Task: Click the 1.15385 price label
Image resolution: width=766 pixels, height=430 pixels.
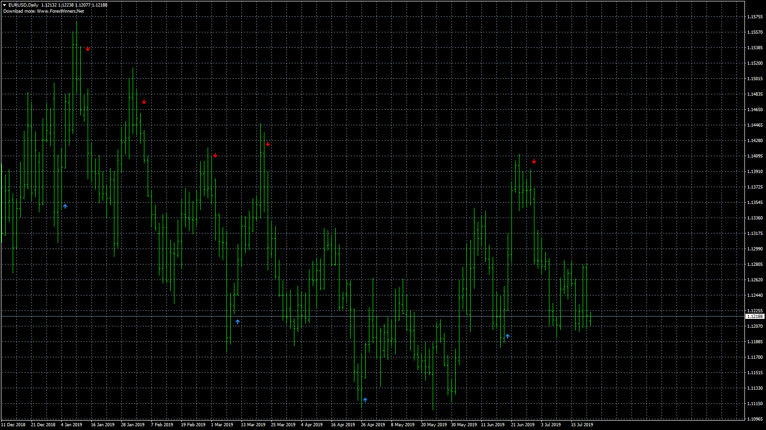Action: tap(755, 48)
